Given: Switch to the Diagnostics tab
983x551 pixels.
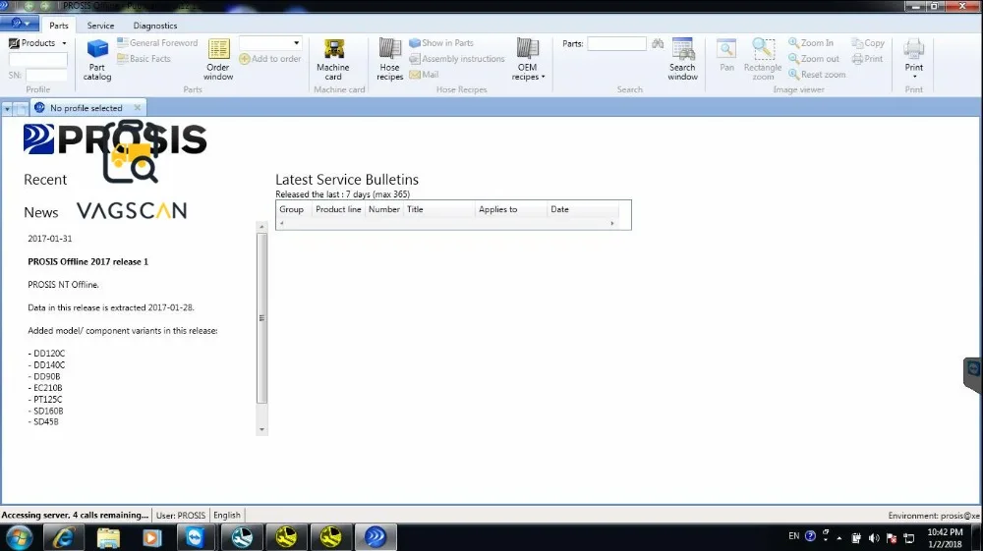Looking at the screenshot, I should coord(155,26).
